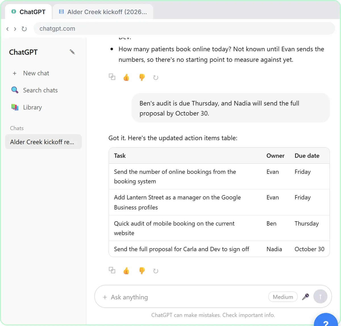341x326 pixels.
Task: Click the 'Quick audit of mobile booking' cell
Action: (x=185, y=228)
